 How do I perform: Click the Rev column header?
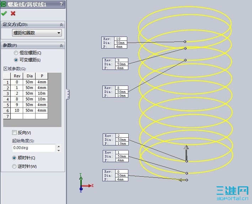point(17,76)
